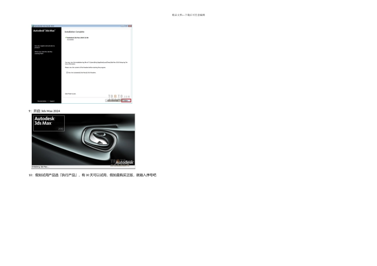Click the Autodesk 3ds Max sidebar logo
The image size is (377, 266).
pyautogui.click(x=44, y=31)
